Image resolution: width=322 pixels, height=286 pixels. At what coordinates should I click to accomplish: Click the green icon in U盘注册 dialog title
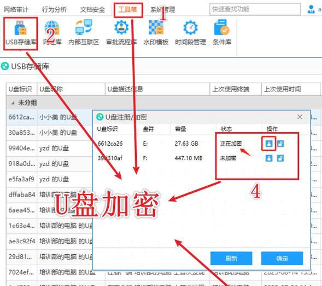click(100, 117)
